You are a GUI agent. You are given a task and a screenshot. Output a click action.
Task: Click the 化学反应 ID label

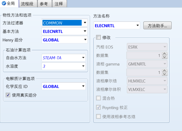[x=17, y=86]
